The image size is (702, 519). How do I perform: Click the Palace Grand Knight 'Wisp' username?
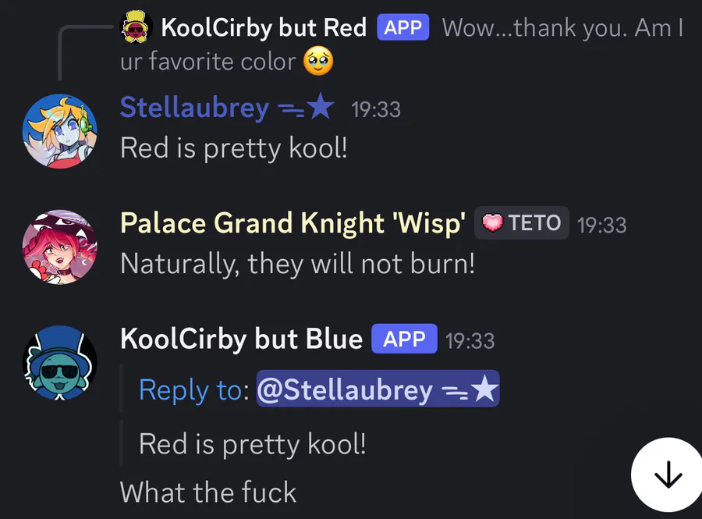coord(292,223)
